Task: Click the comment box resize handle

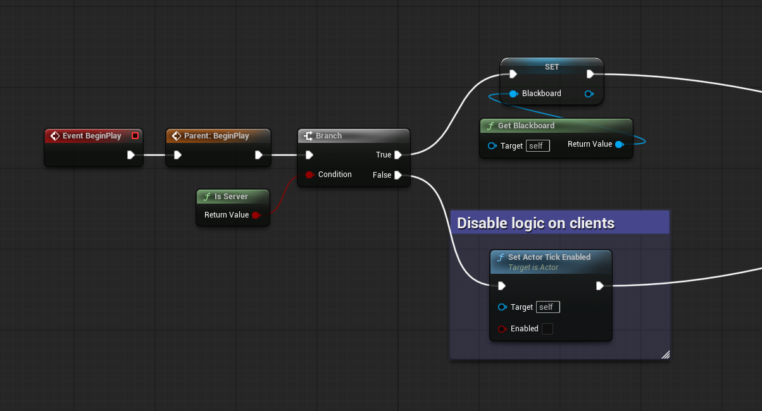Action: pyautogui.click(x=665, y=355)
